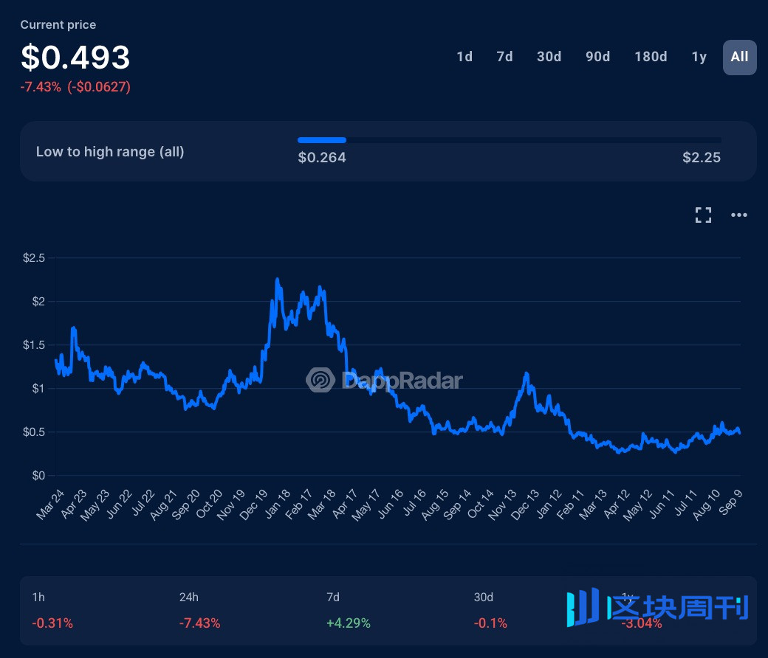This screenshot has width=768, height=658.
Task: Open the three-dot chart options menu
Action: (739, 215)
